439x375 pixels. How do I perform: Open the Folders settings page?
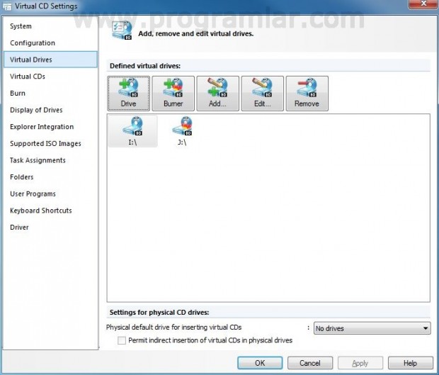click(x=50, y=177)
